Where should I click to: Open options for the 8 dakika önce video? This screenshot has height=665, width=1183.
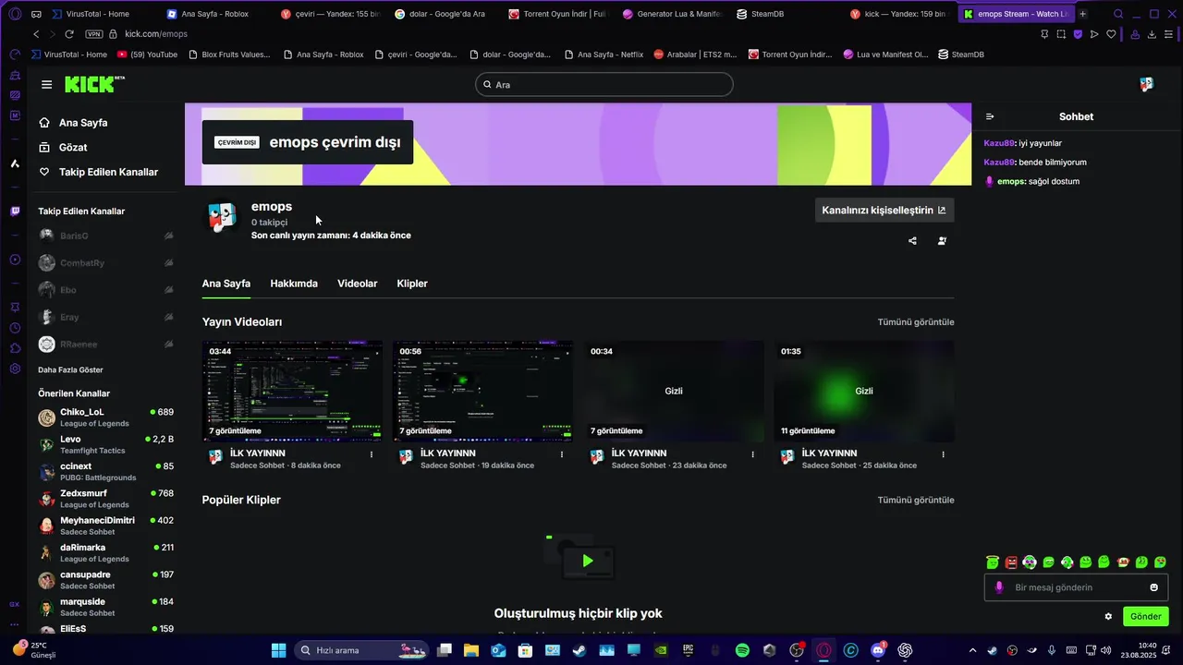372,454
